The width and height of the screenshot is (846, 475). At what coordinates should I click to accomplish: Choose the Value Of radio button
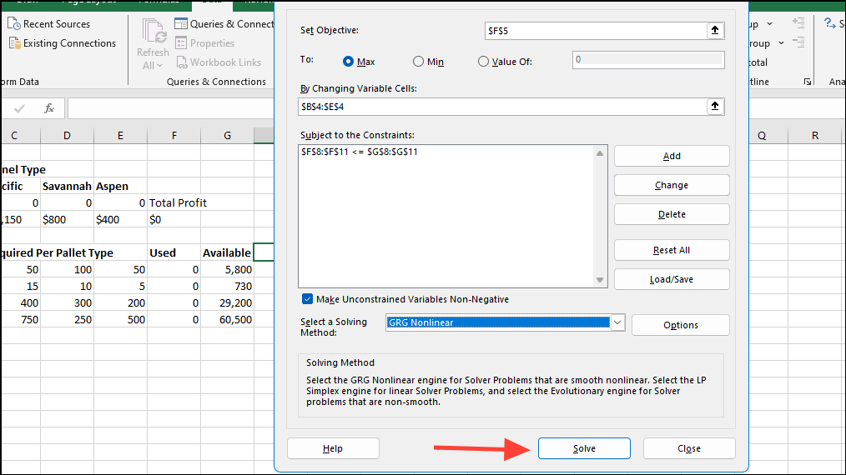tap(483, 62)
